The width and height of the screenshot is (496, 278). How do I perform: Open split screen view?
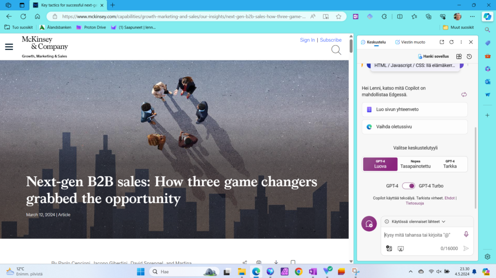coord(400,16)
